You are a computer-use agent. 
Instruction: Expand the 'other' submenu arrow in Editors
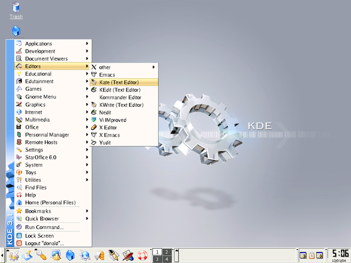[x=154, y=67]
